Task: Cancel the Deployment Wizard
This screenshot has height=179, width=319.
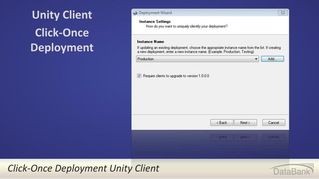Action: point(274,122)
